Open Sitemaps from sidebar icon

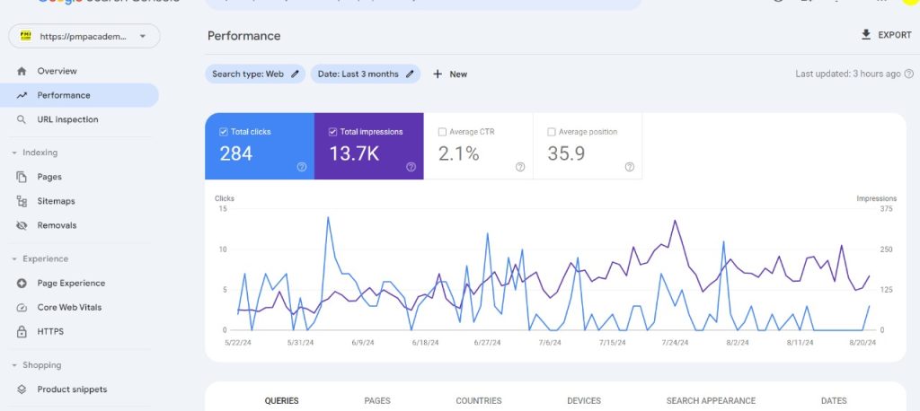22,201
